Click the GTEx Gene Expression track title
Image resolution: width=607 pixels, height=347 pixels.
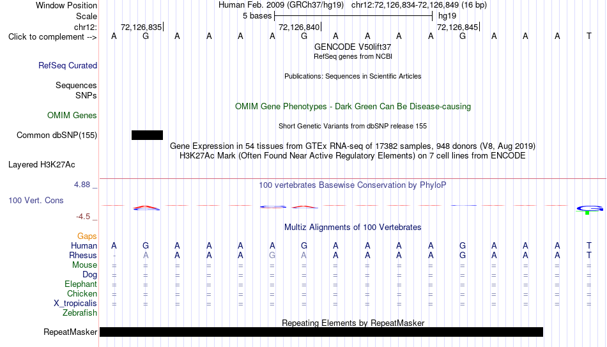click(353, 146)
